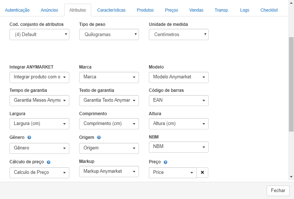Click the Fechar button
The image size is (294, 199).
pyautogui.click(x=278, y=191)
